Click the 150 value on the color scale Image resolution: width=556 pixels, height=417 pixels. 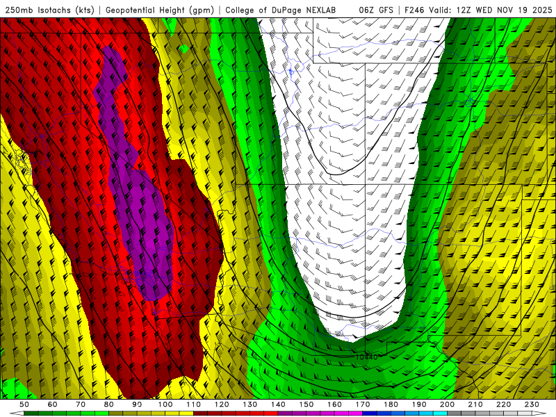pos(306,404)
